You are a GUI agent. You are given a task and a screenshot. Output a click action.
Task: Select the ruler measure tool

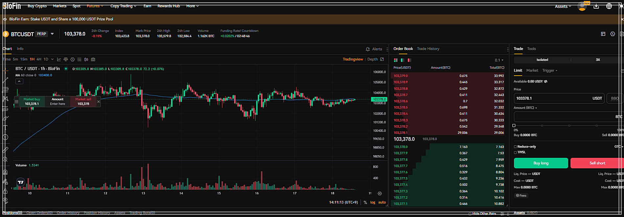click(5, 150)
